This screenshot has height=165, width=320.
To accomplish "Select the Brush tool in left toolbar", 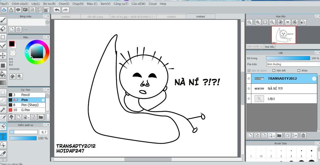I will pos(3,20).
